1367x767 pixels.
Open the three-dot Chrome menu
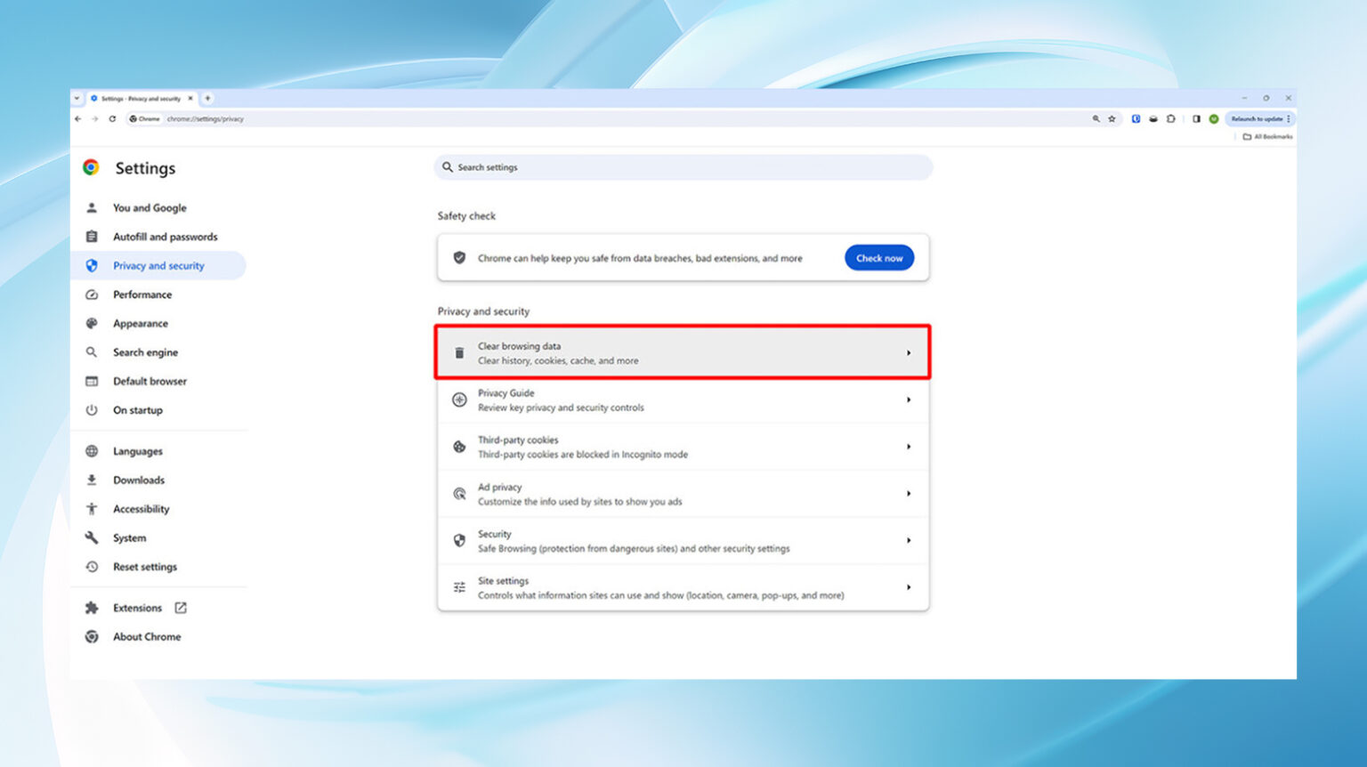1289,118
